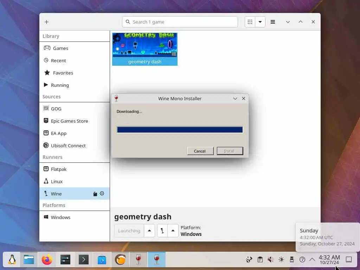The height and width of the screenshot is (270, 360).
Task: Open Games in the Library sidebar
Action: point(75,48)
